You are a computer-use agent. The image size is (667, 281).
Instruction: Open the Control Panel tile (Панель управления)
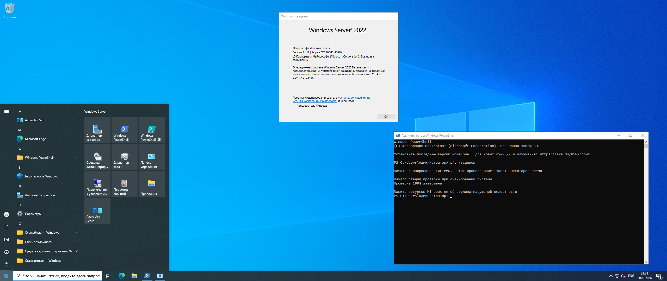tap(151, 157)
